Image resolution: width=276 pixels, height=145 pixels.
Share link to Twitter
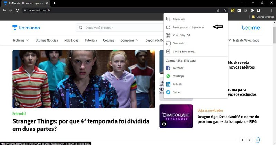196,92
